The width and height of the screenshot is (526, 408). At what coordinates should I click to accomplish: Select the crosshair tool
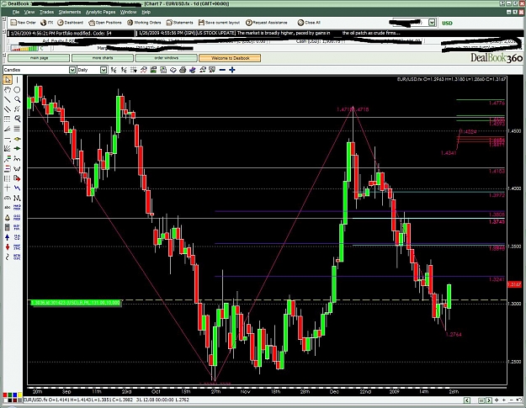point(8,188)
